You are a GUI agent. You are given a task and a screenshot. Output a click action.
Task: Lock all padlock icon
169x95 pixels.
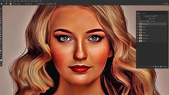tap(148, 21)
